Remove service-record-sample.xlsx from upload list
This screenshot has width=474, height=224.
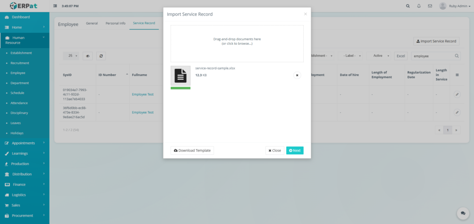[297, 75]
